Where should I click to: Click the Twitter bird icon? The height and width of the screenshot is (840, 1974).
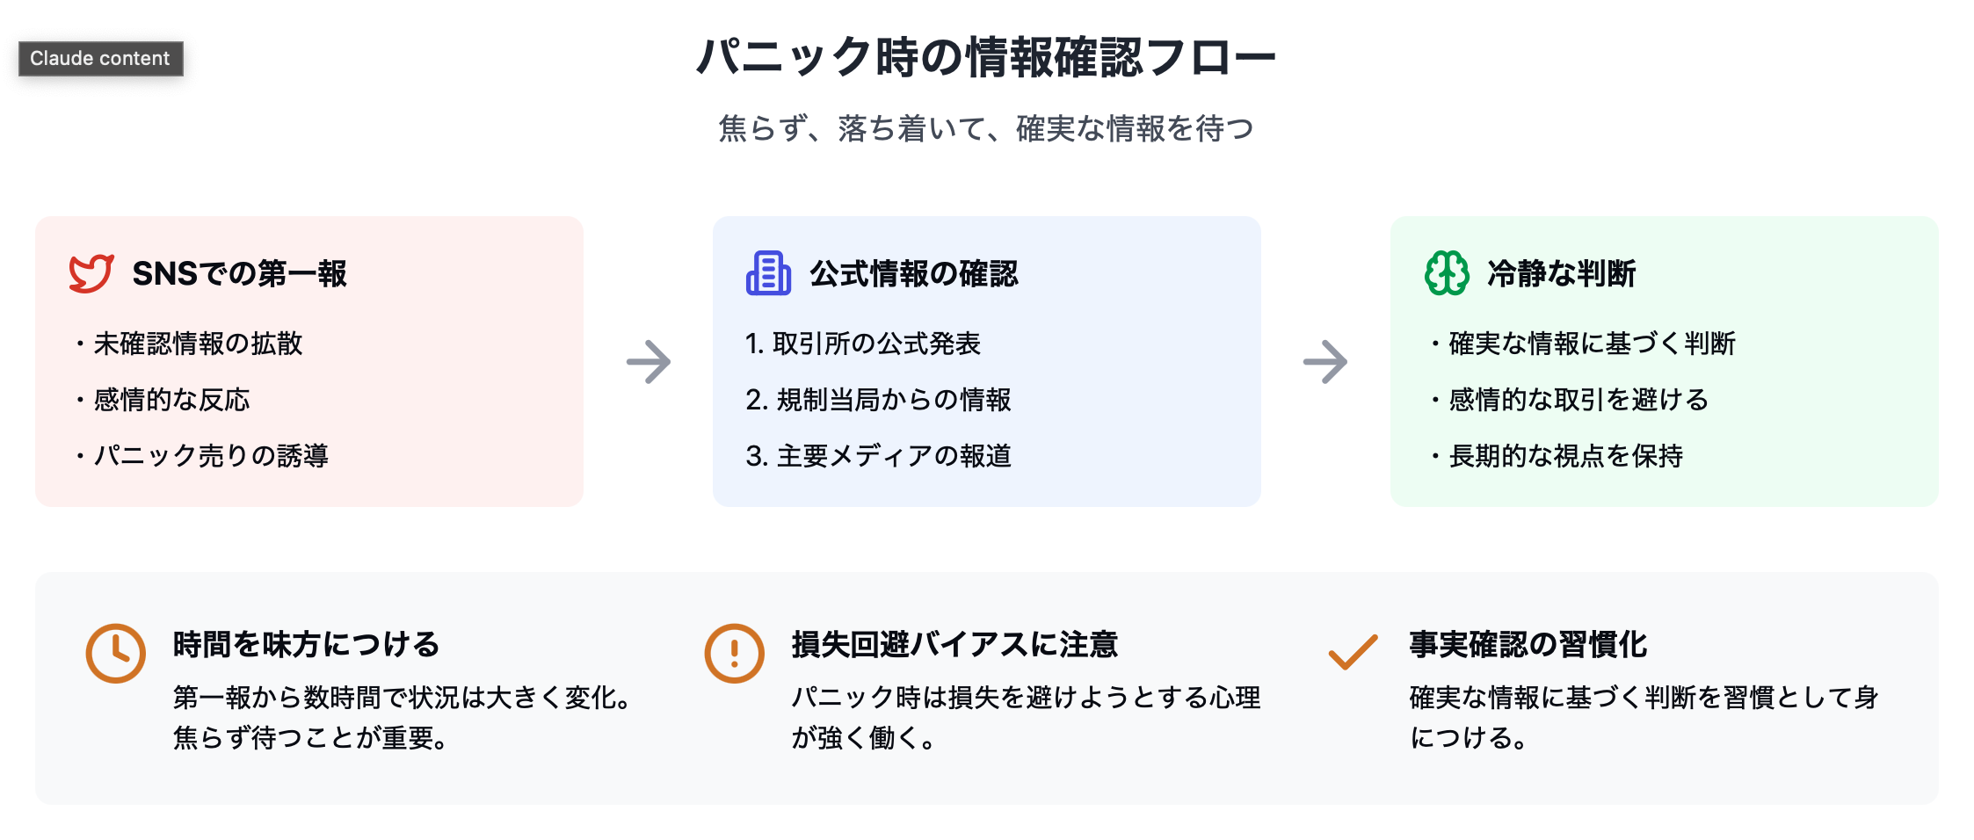click(x=91, y=273)
